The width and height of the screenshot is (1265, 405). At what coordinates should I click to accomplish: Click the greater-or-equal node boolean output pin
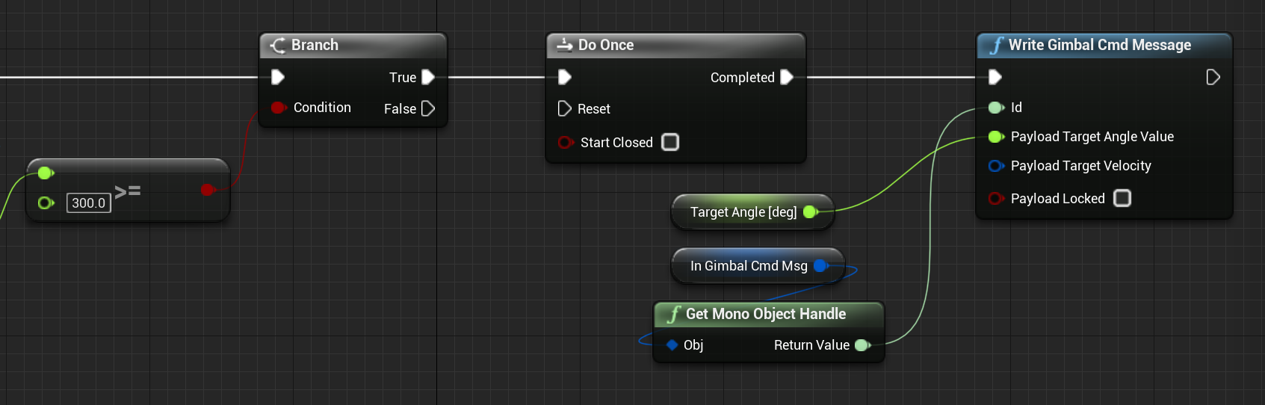pos(208,190)
